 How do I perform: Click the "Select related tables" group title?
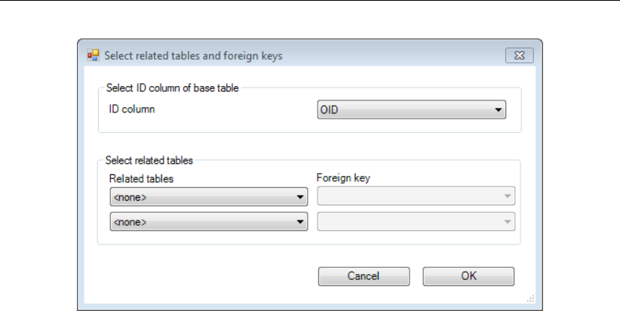tap(151, 160)
